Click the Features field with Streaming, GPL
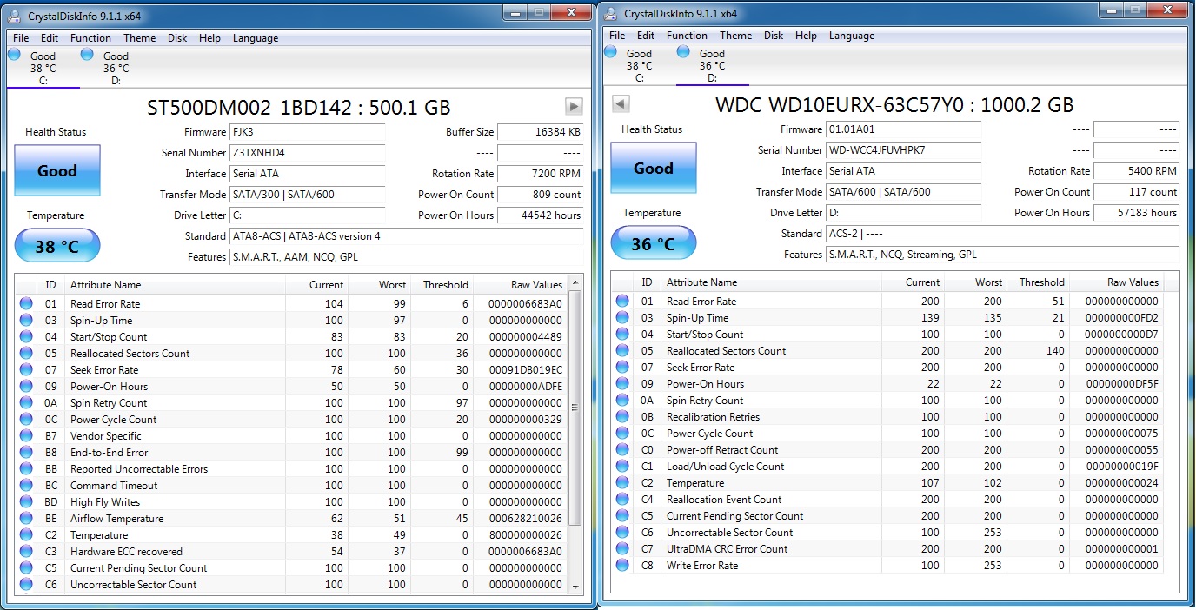This screenshot has width=1196, height=610. (x=1003, y=255)
